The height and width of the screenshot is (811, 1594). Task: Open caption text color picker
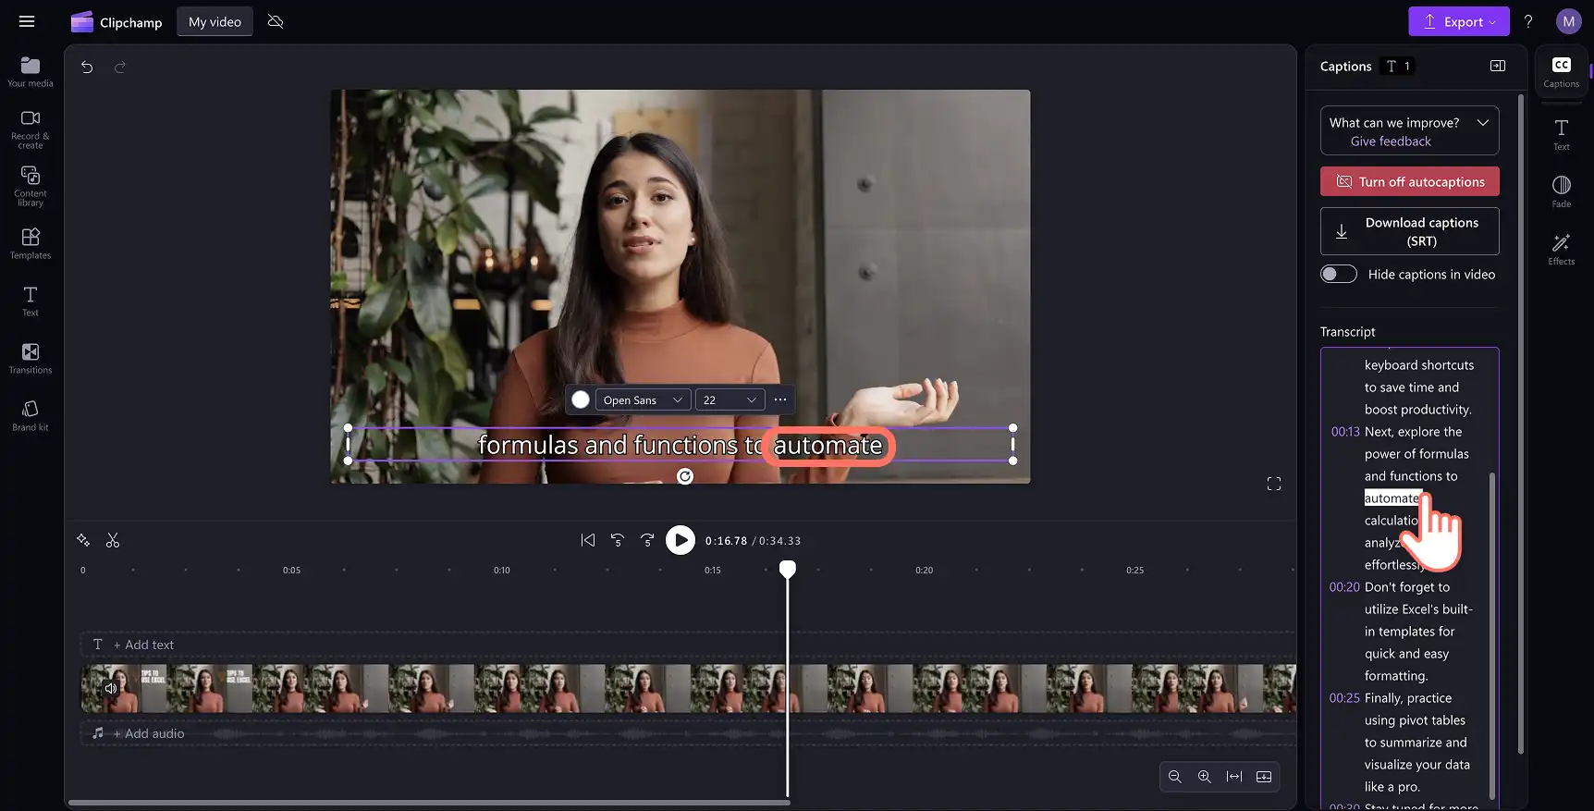click(580, 399)
